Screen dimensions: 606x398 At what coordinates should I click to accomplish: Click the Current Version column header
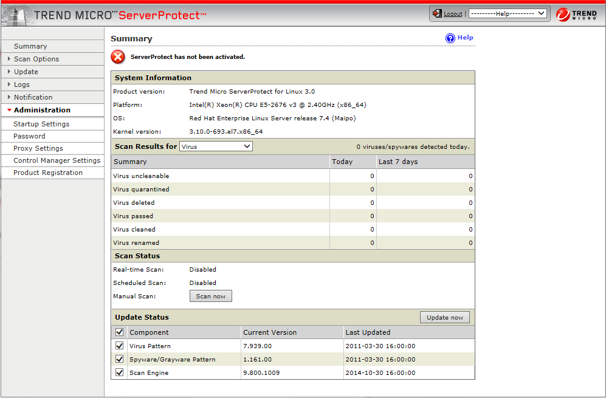270,332
